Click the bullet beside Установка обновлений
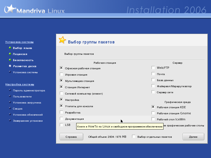The width and height of the screenshot is (211, 158). point(10,114)
